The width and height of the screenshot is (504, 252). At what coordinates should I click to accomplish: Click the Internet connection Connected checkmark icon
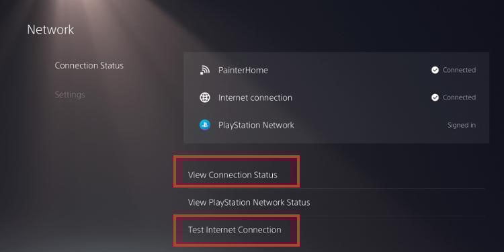click(x=435, y=97)
